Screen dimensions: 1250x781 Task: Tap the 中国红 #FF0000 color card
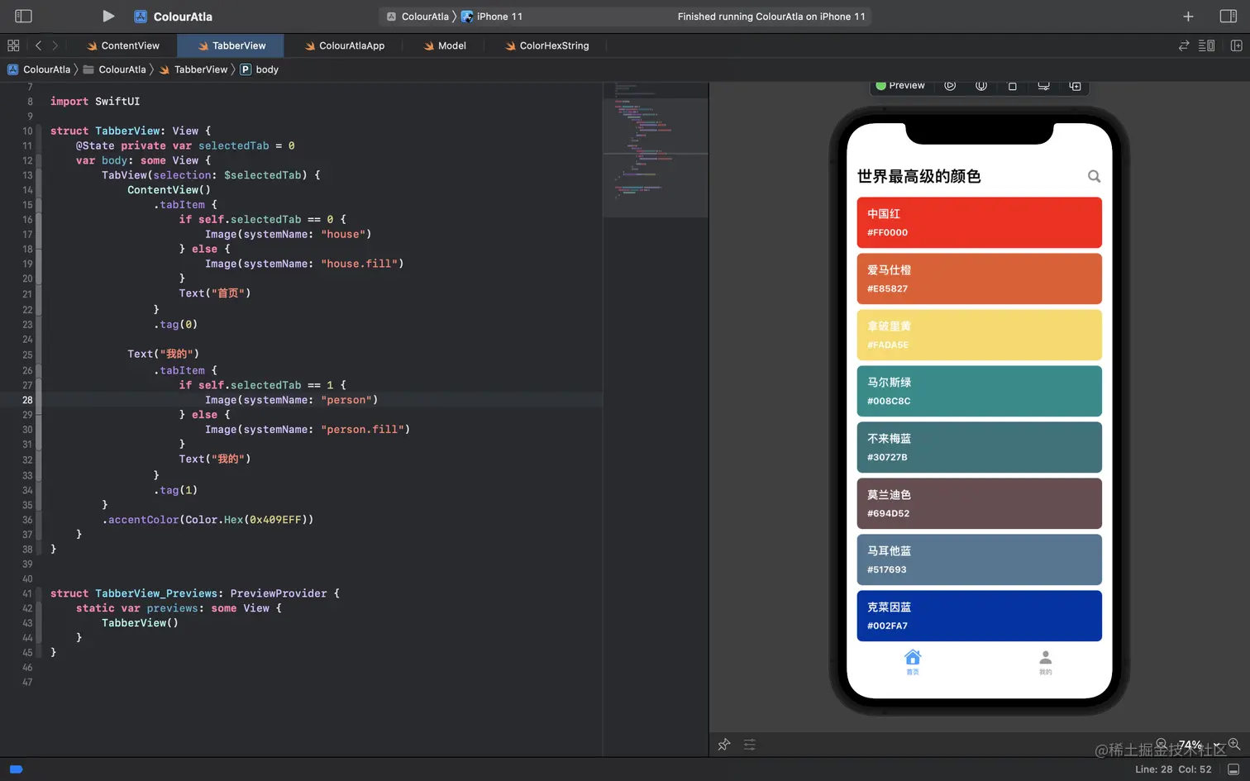coord(979,222)
